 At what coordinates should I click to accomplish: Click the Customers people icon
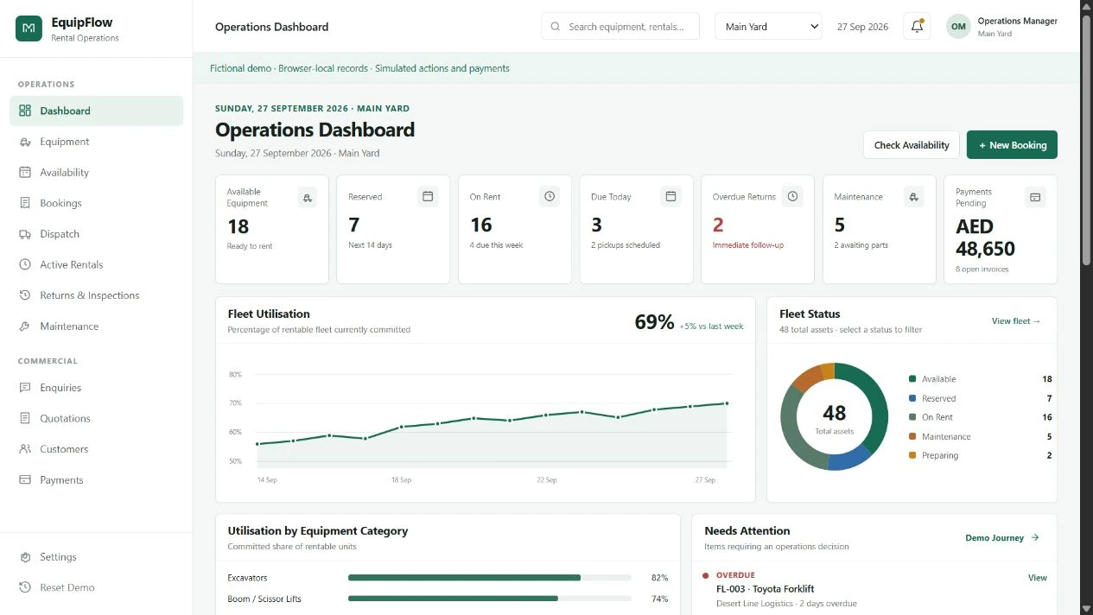point(25,449)
